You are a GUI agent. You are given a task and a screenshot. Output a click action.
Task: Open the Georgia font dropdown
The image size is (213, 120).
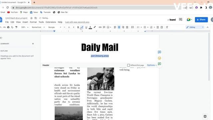click(55, 27)
